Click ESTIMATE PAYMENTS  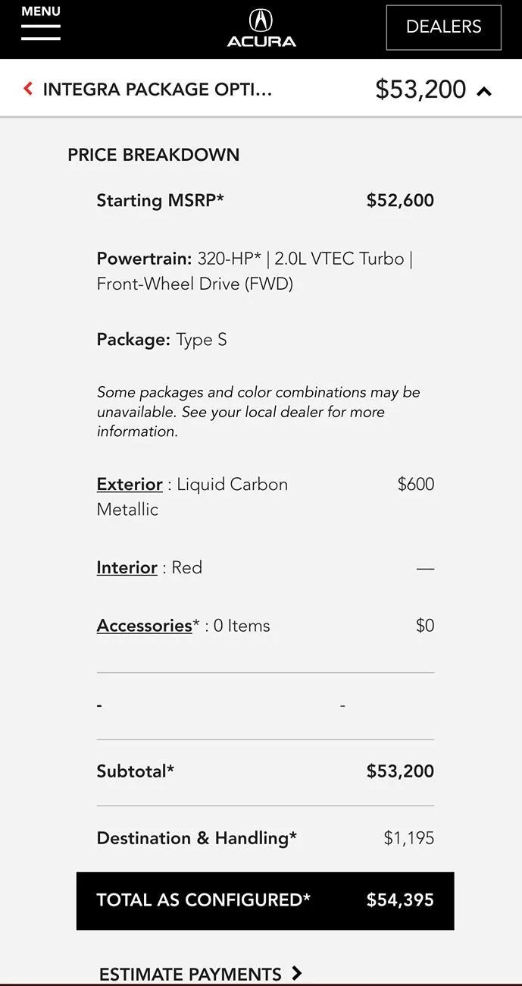pos(189,973)
